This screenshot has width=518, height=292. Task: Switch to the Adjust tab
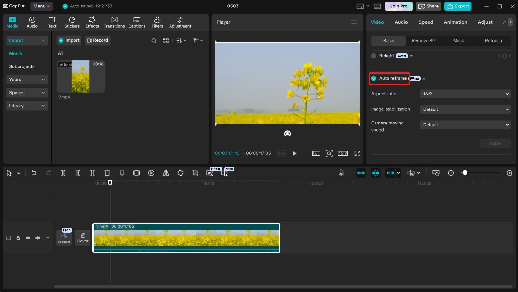click(x=485, y=22)
